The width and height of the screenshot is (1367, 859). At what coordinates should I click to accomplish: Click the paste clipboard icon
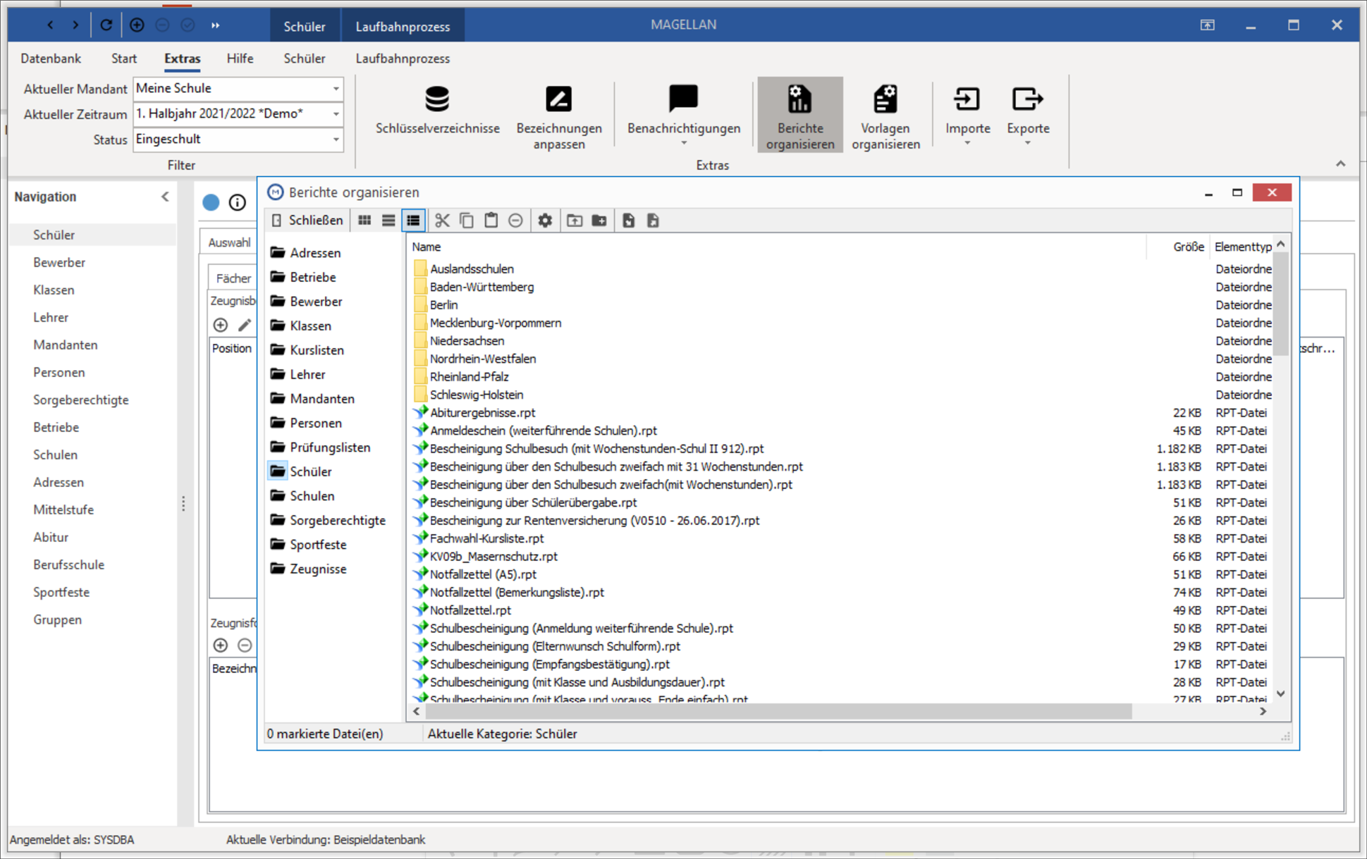[491, 221]
